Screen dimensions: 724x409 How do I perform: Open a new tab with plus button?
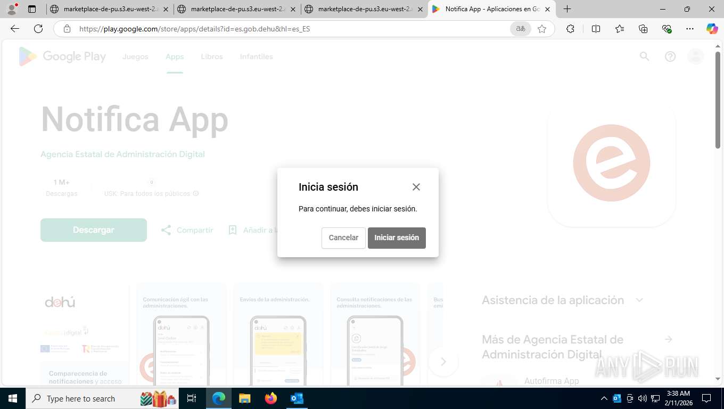pos(567,9)
